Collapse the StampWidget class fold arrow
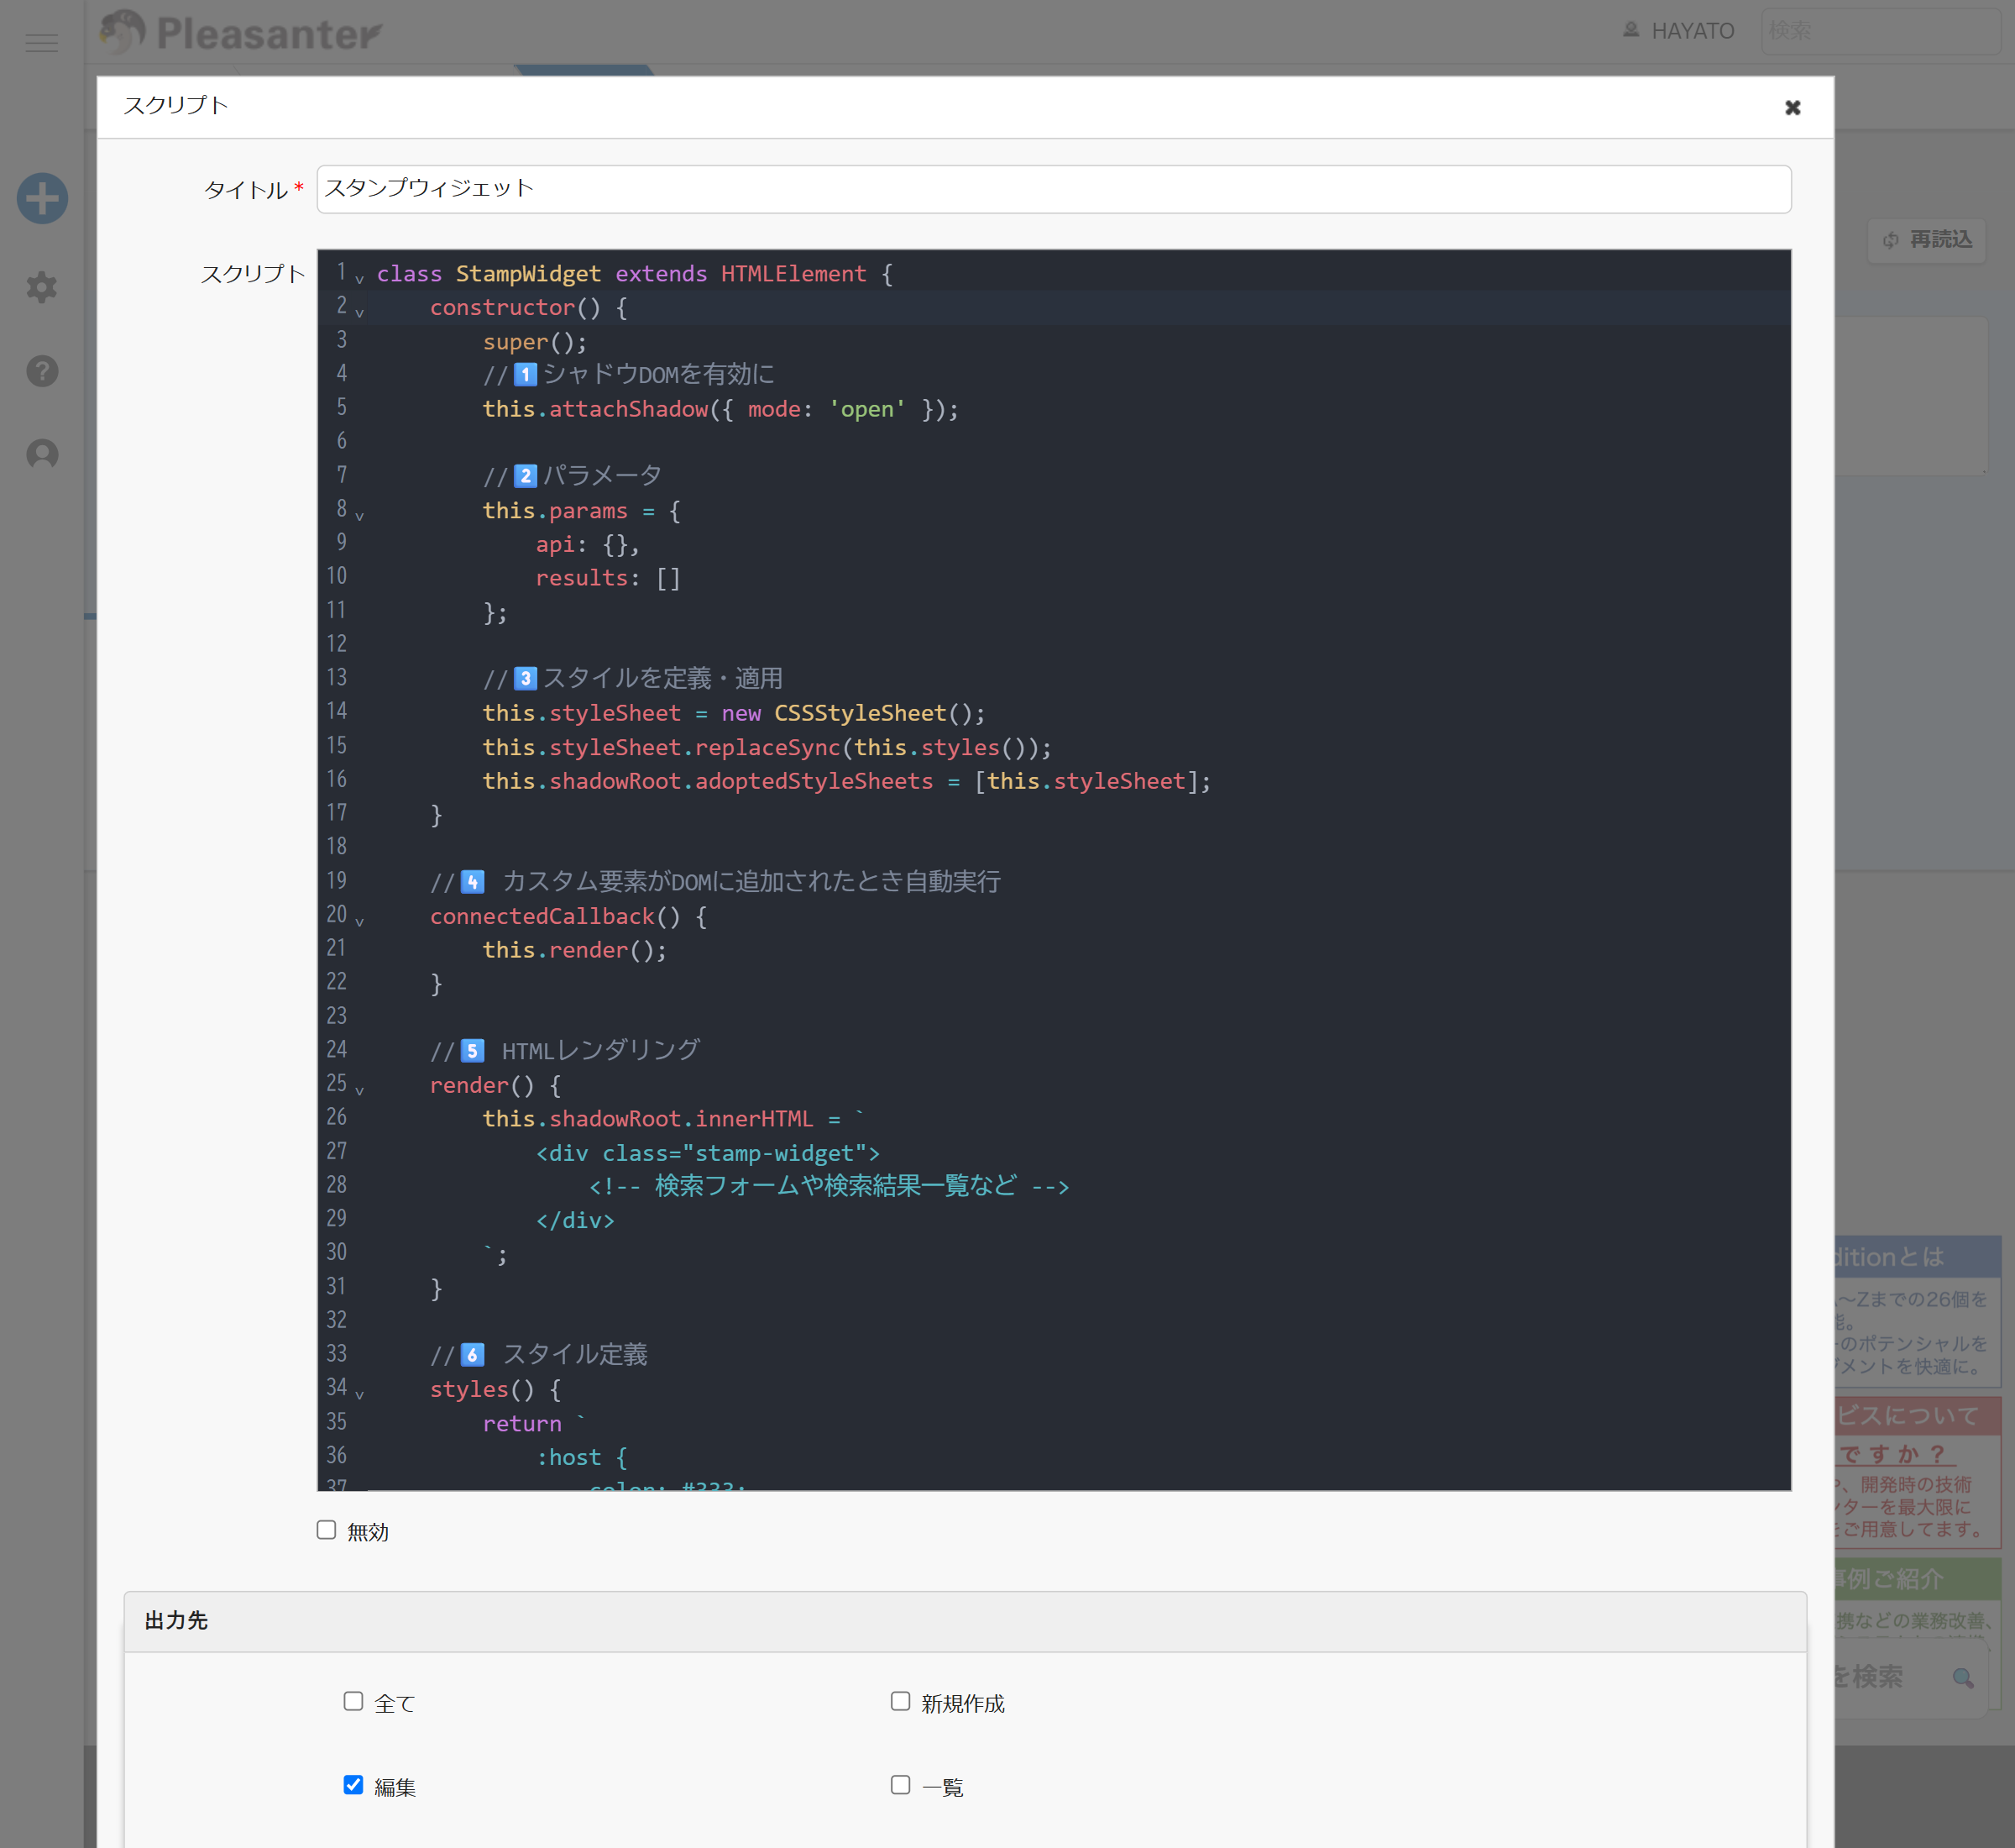Screen dimensions: 2015x1848 (x=360, y=280)
